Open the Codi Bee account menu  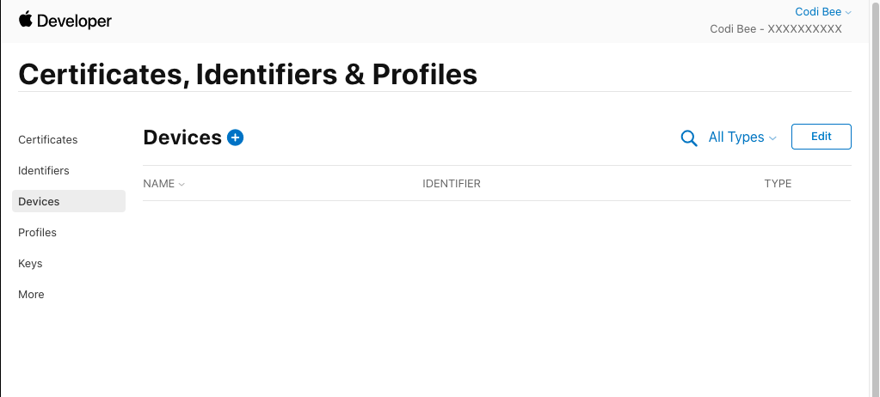(x=823, y=12)
